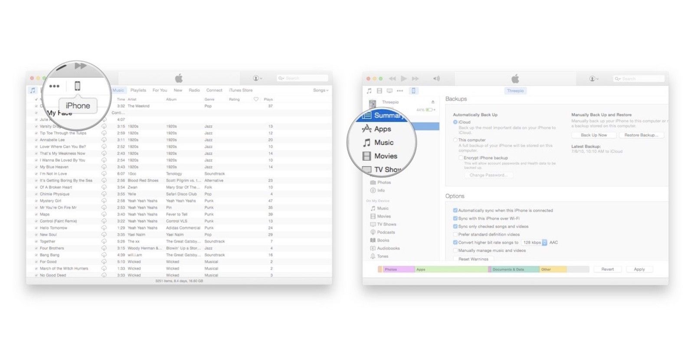The image size is (694, 359).
Task: Open the account icon menu in left iTunes window
Action: 258,78
